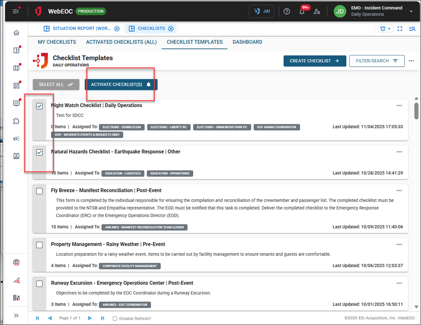The image size is (421, 325).
Task: Open the Help question-mark icon
Action: coord(287,11)
